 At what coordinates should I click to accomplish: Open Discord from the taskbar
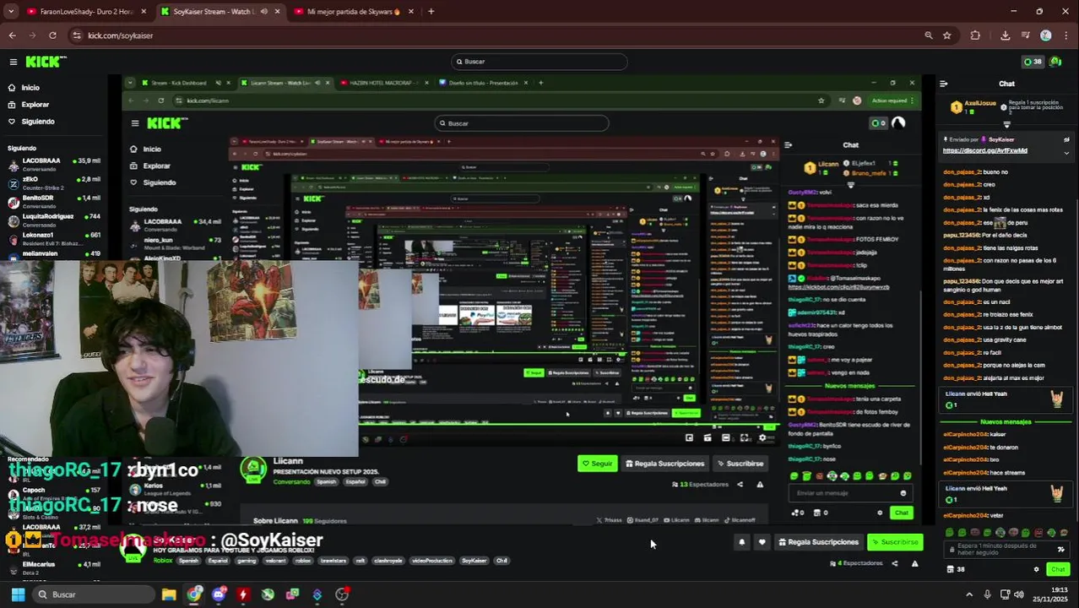(x=219, y=594)
